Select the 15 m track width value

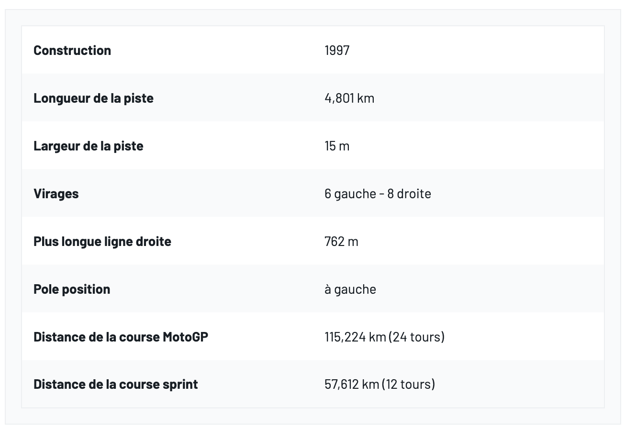tap(337, 146)
